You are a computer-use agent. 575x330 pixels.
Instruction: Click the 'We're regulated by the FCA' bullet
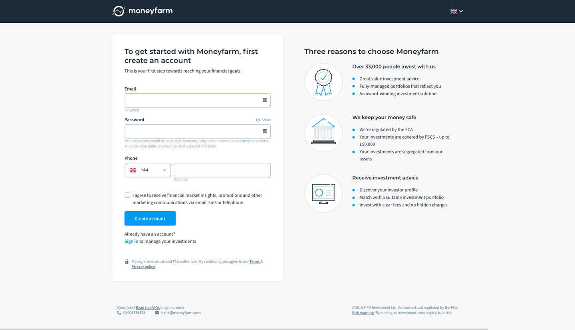(386, 130)
